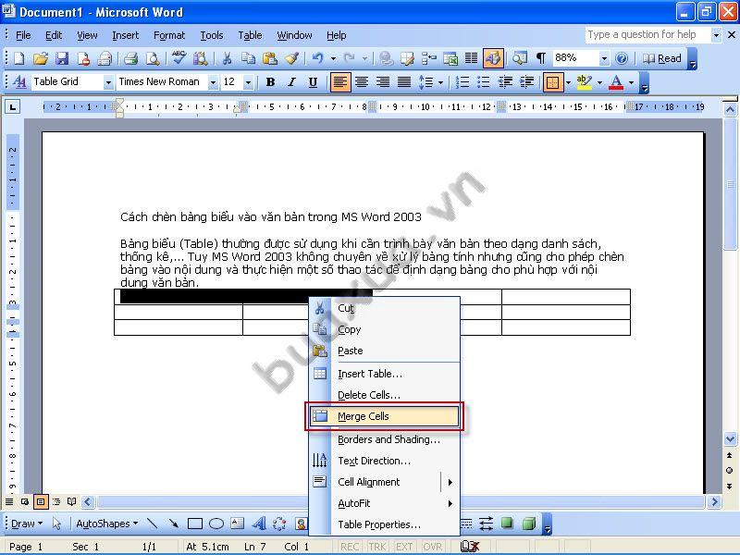Viewport: 740px width, 555px height.
Task: Expand the Undo history dropdown arrow
Action: coord(333,59)
